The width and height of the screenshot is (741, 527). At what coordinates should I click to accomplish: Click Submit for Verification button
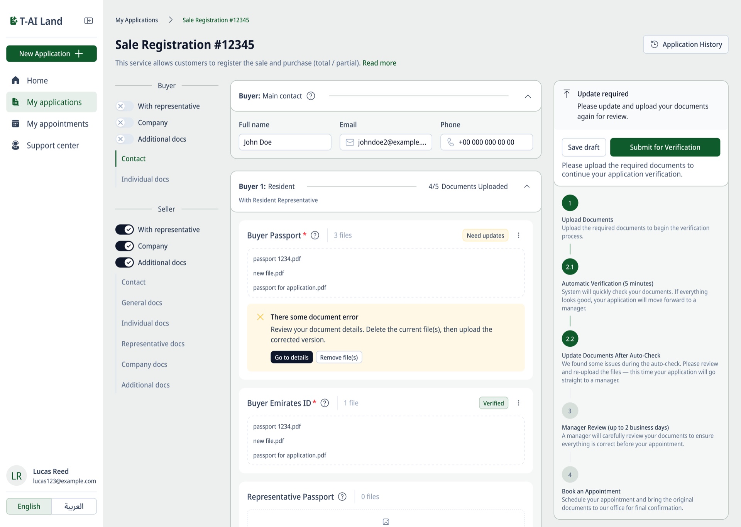[x=665, y=147]
